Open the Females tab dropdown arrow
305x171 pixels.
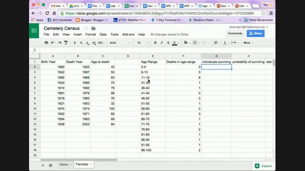[91, 164]
